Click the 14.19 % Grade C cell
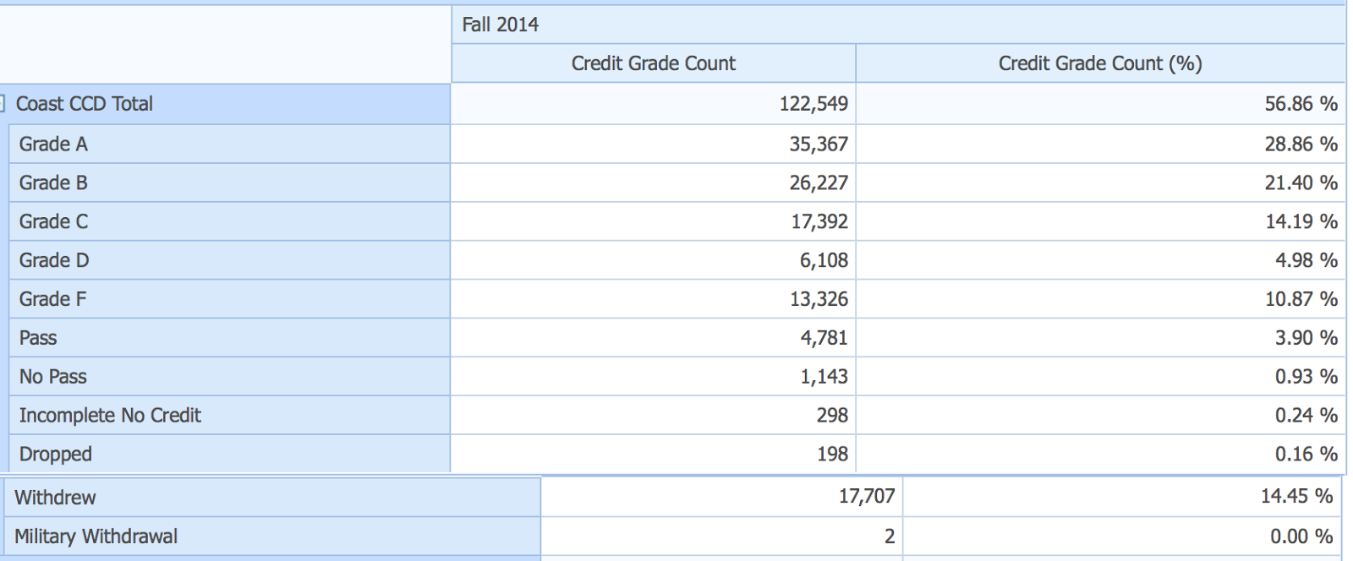 [x=1100, y=222]
